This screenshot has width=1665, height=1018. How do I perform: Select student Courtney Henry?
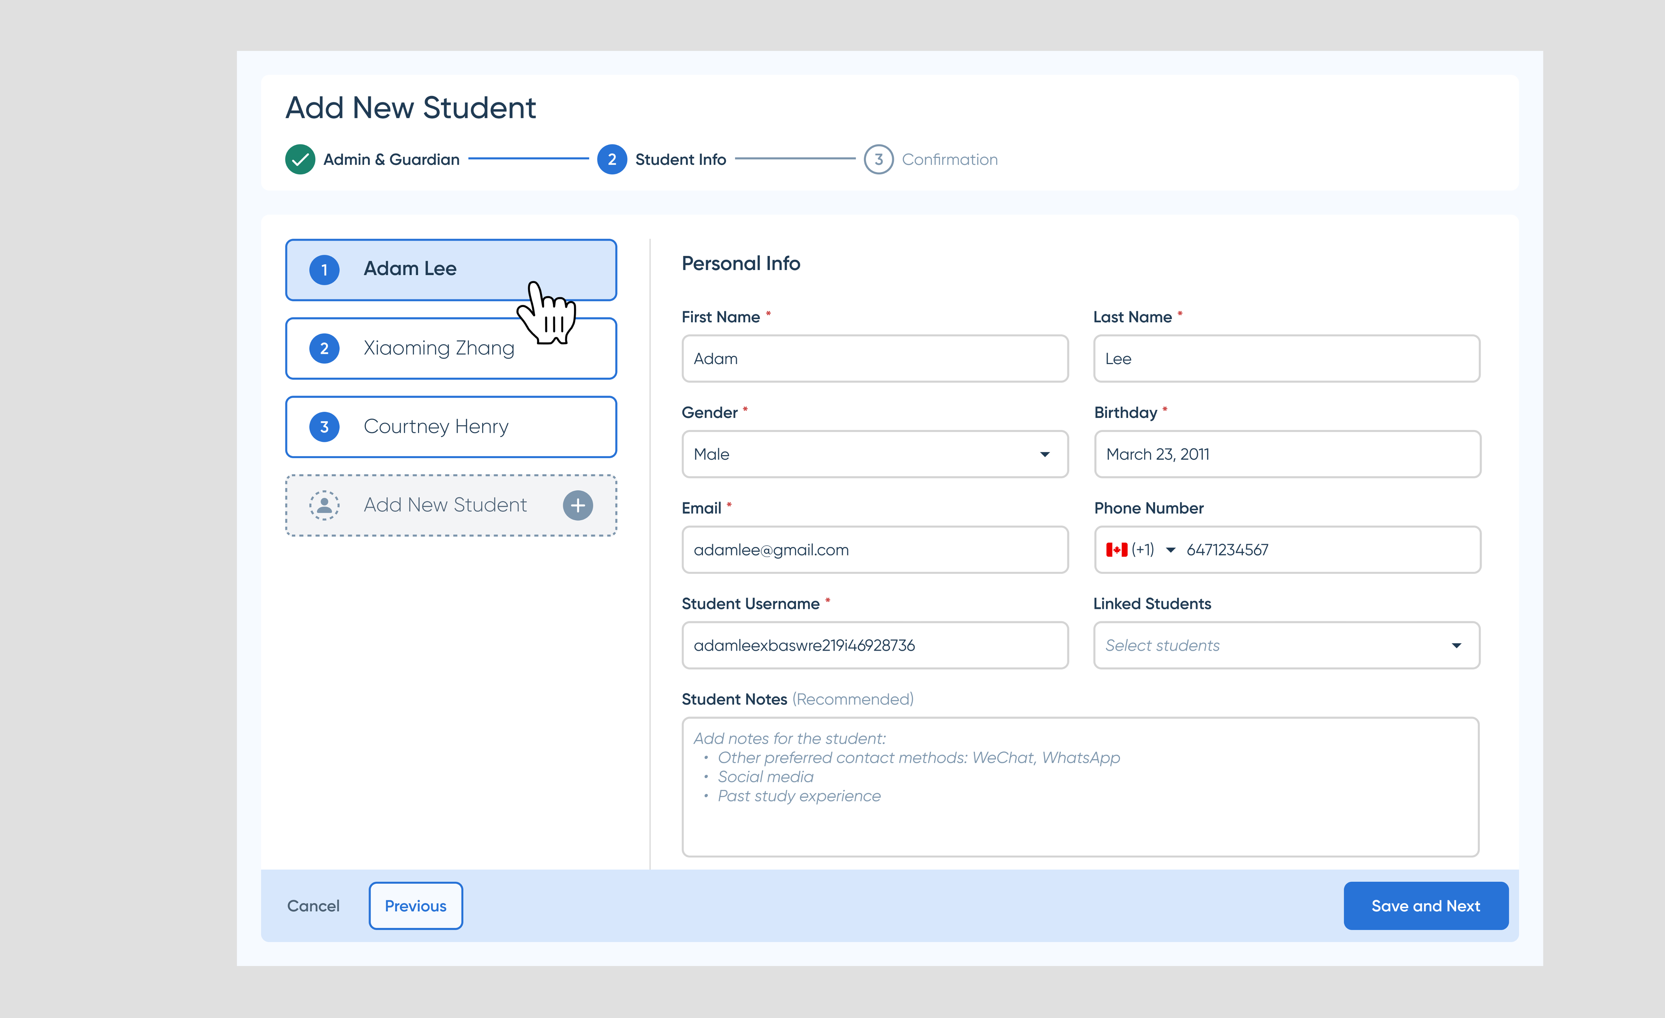coord(451,427)
